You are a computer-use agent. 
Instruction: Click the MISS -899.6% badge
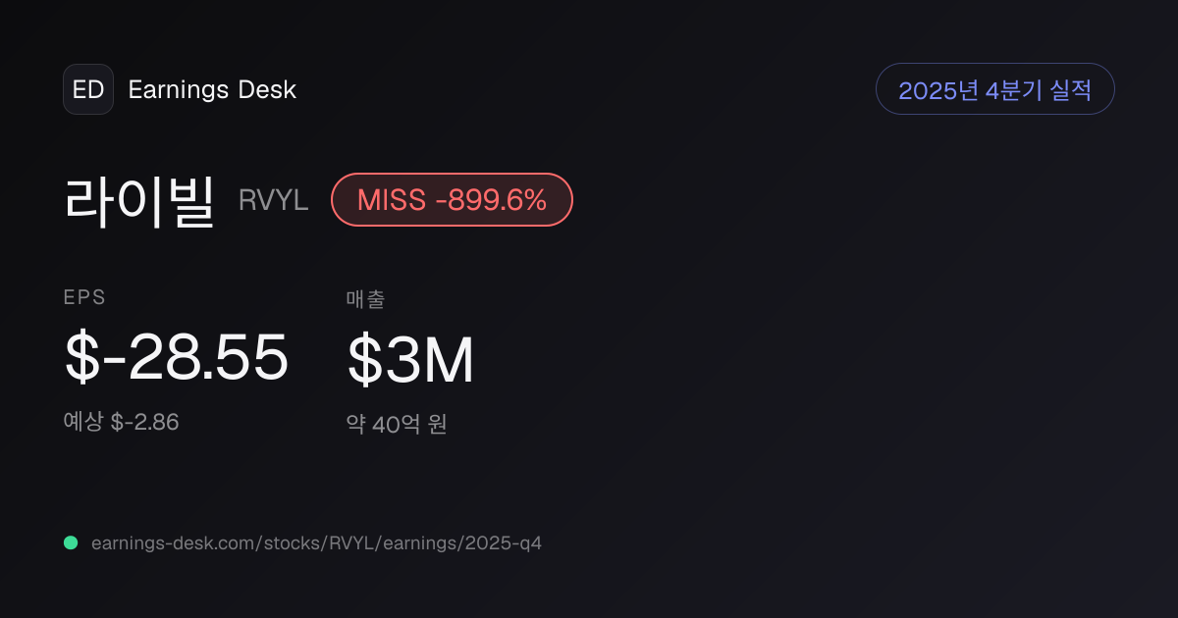(452, 200)
